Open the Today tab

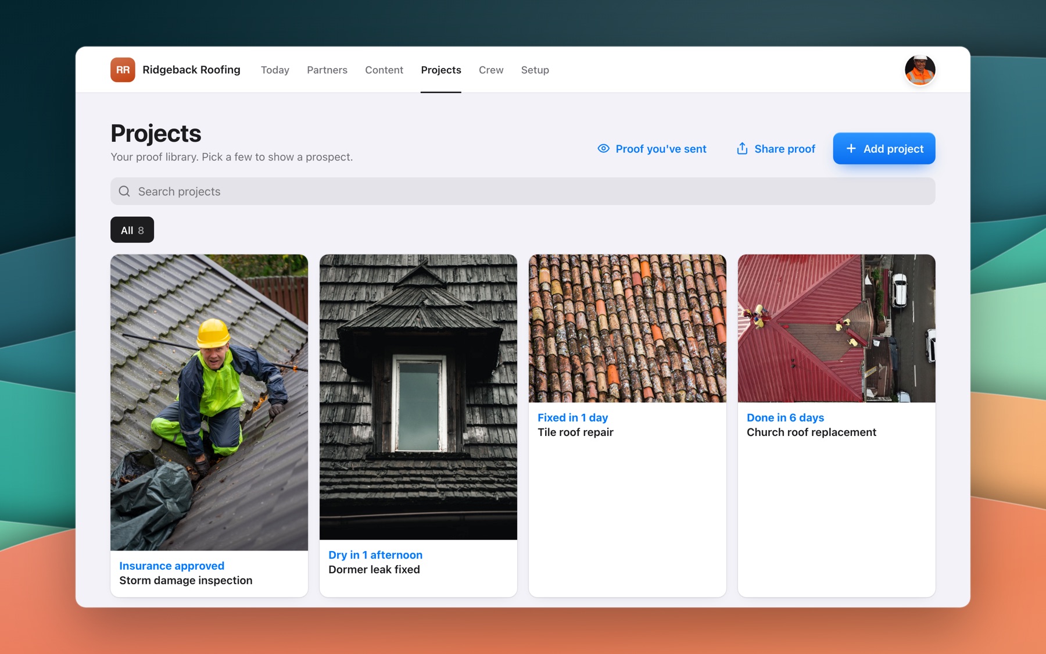coord(275,70)
